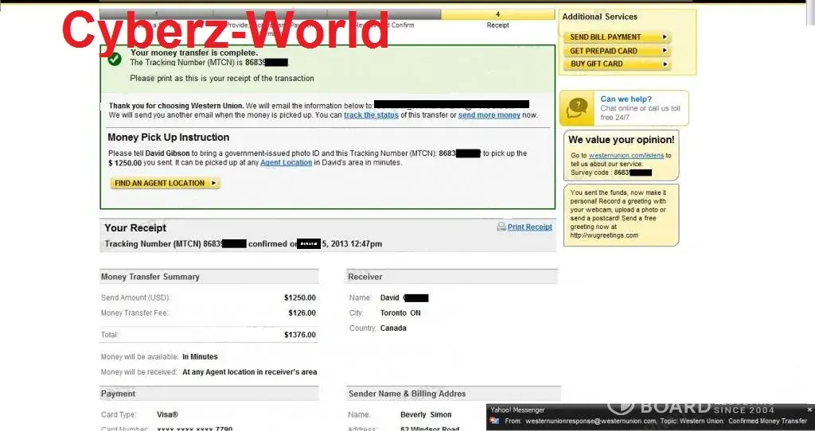Click the printer icon beside Print Receipt

tap(501, 227)
